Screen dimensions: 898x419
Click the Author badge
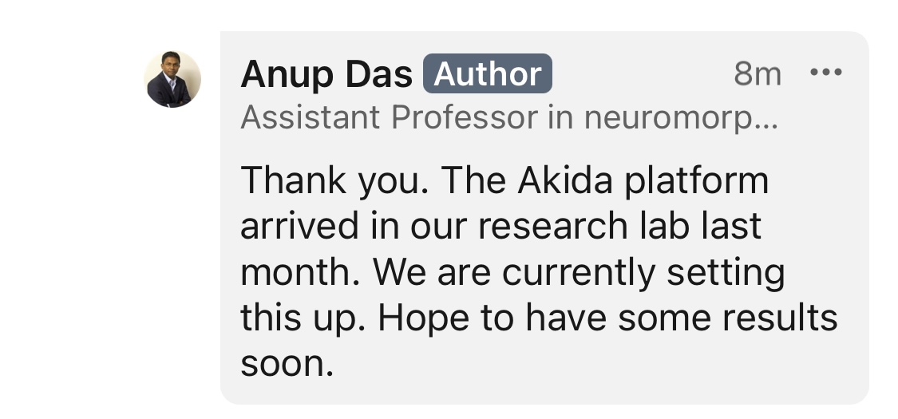point(488,74)
